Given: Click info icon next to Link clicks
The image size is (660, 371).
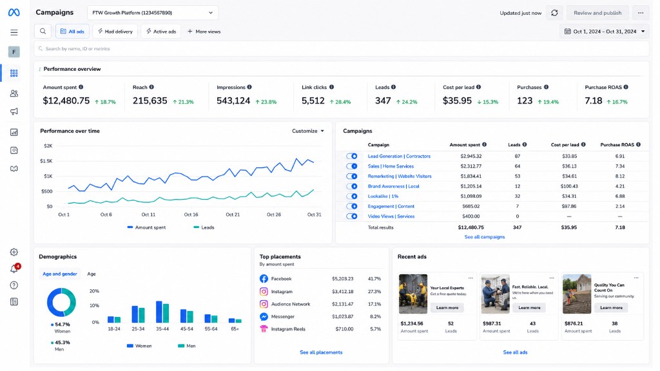Looking at the screenshot, I should coord(331,87).
